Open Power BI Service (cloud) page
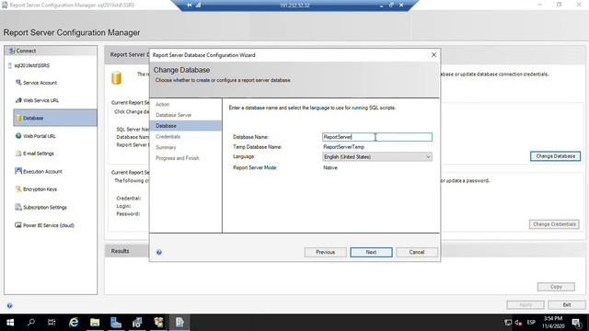Image resolution: width=589 pixels, height=331 pixels. [44, 225]
